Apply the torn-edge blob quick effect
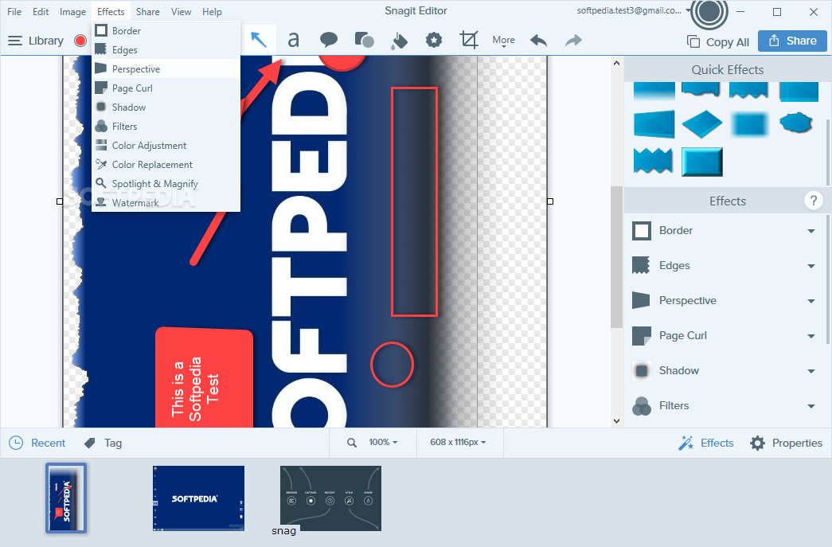 796,123
